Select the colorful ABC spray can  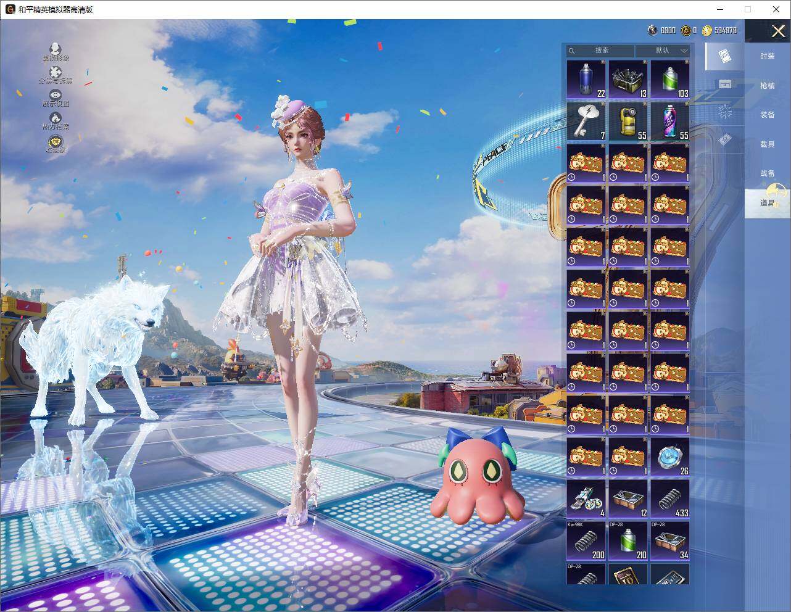(x=670, y=122)
